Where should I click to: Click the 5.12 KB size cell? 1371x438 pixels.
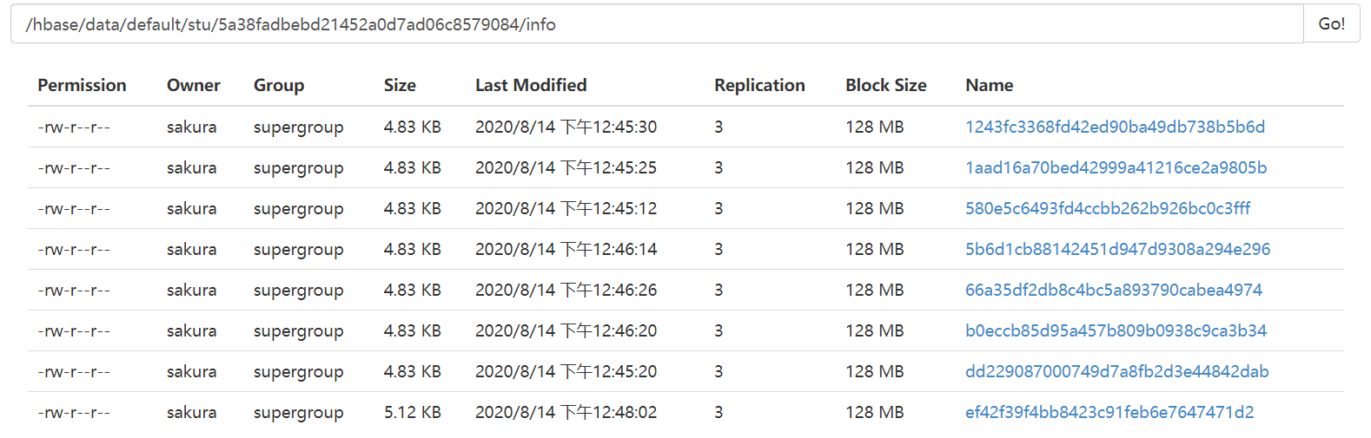[x=413, y=412]
